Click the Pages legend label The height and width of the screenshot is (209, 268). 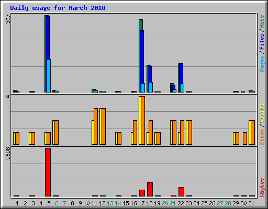pyautogui.click(x=262, y=64)
